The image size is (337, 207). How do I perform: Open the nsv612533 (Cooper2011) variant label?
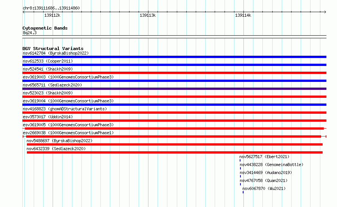(48, 61)
